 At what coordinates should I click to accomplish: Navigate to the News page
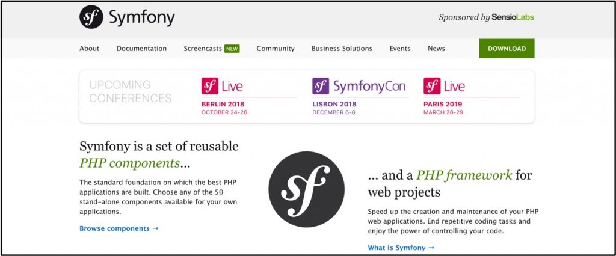coord(436,49)
